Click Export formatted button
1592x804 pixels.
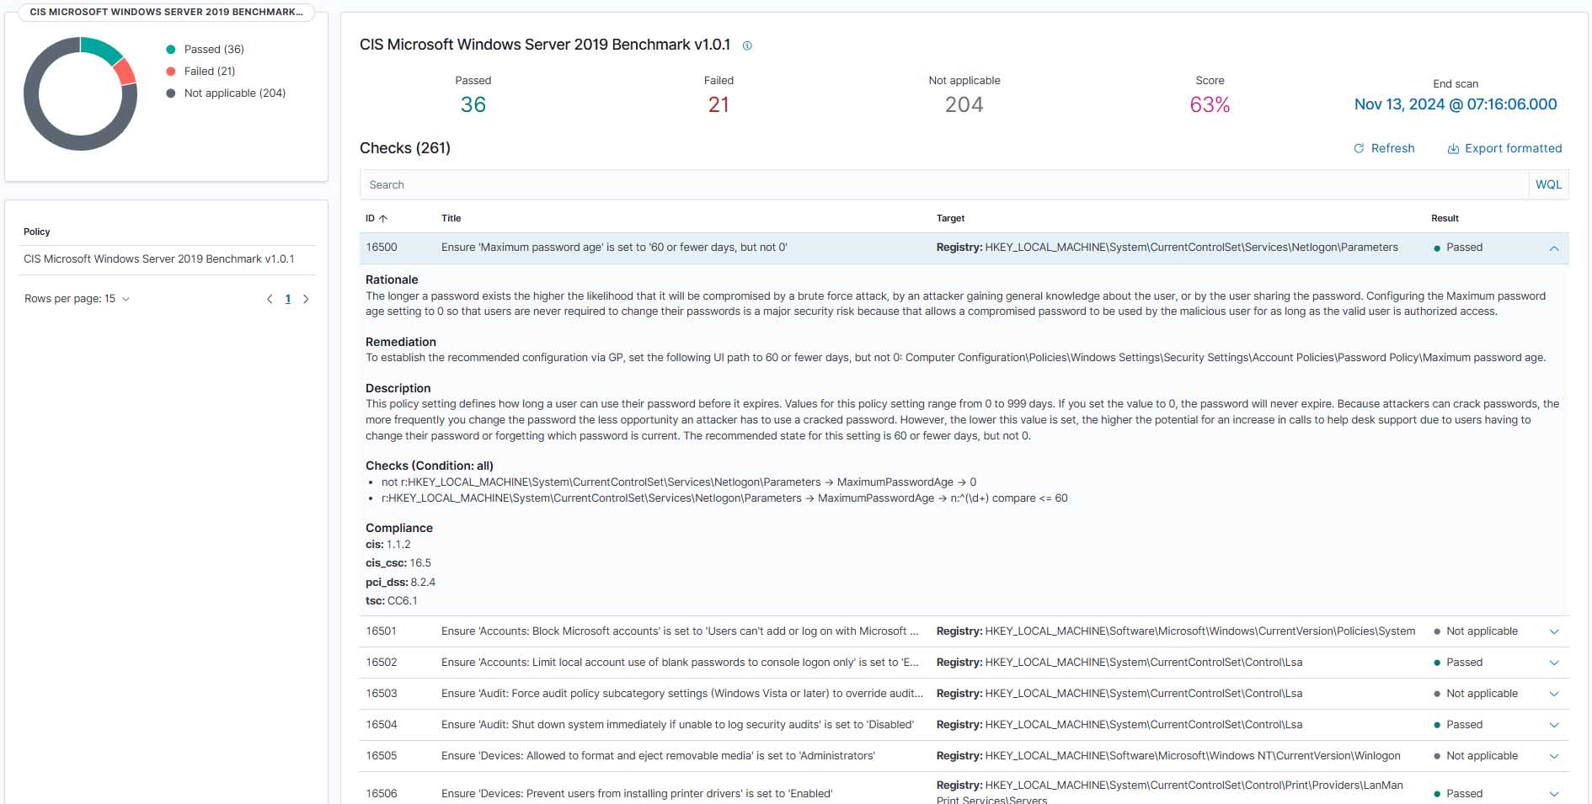point(1504,148)
